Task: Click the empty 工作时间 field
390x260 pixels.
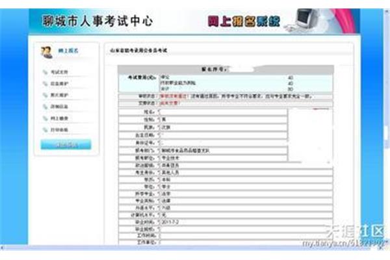Action: [246, 235]
